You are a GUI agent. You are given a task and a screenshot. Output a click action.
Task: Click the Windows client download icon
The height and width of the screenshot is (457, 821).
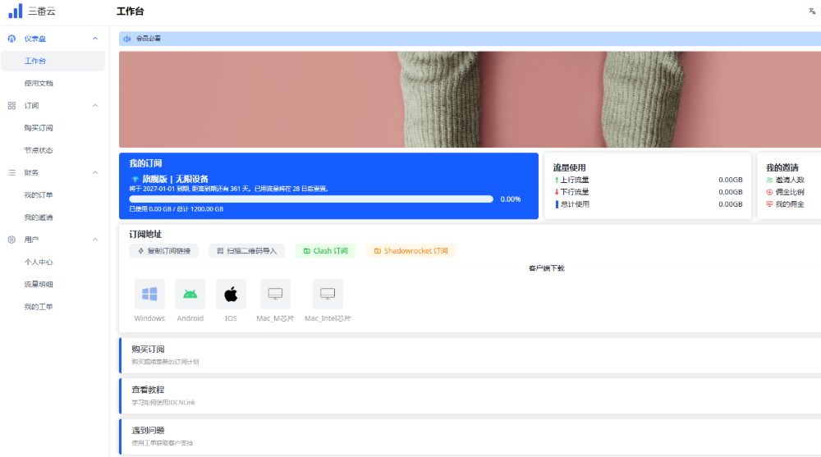pyautogui.click(x=149, y=294)
